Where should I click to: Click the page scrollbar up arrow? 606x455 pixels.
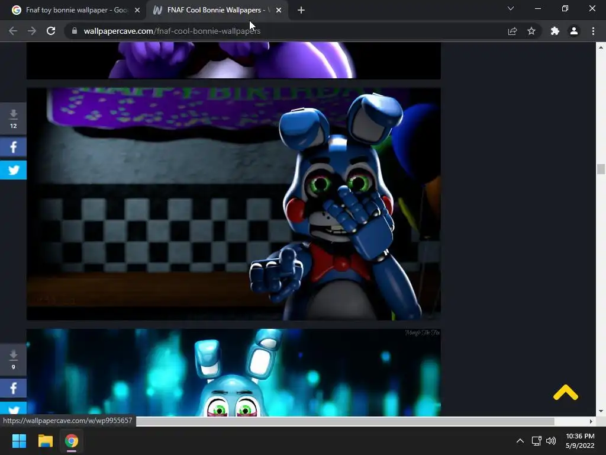[601, 47]
